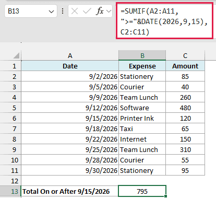Image resolution: width=216 pixels, height=198 pixels.
Task: Click the Date header cell
Action: coord(70,66)
